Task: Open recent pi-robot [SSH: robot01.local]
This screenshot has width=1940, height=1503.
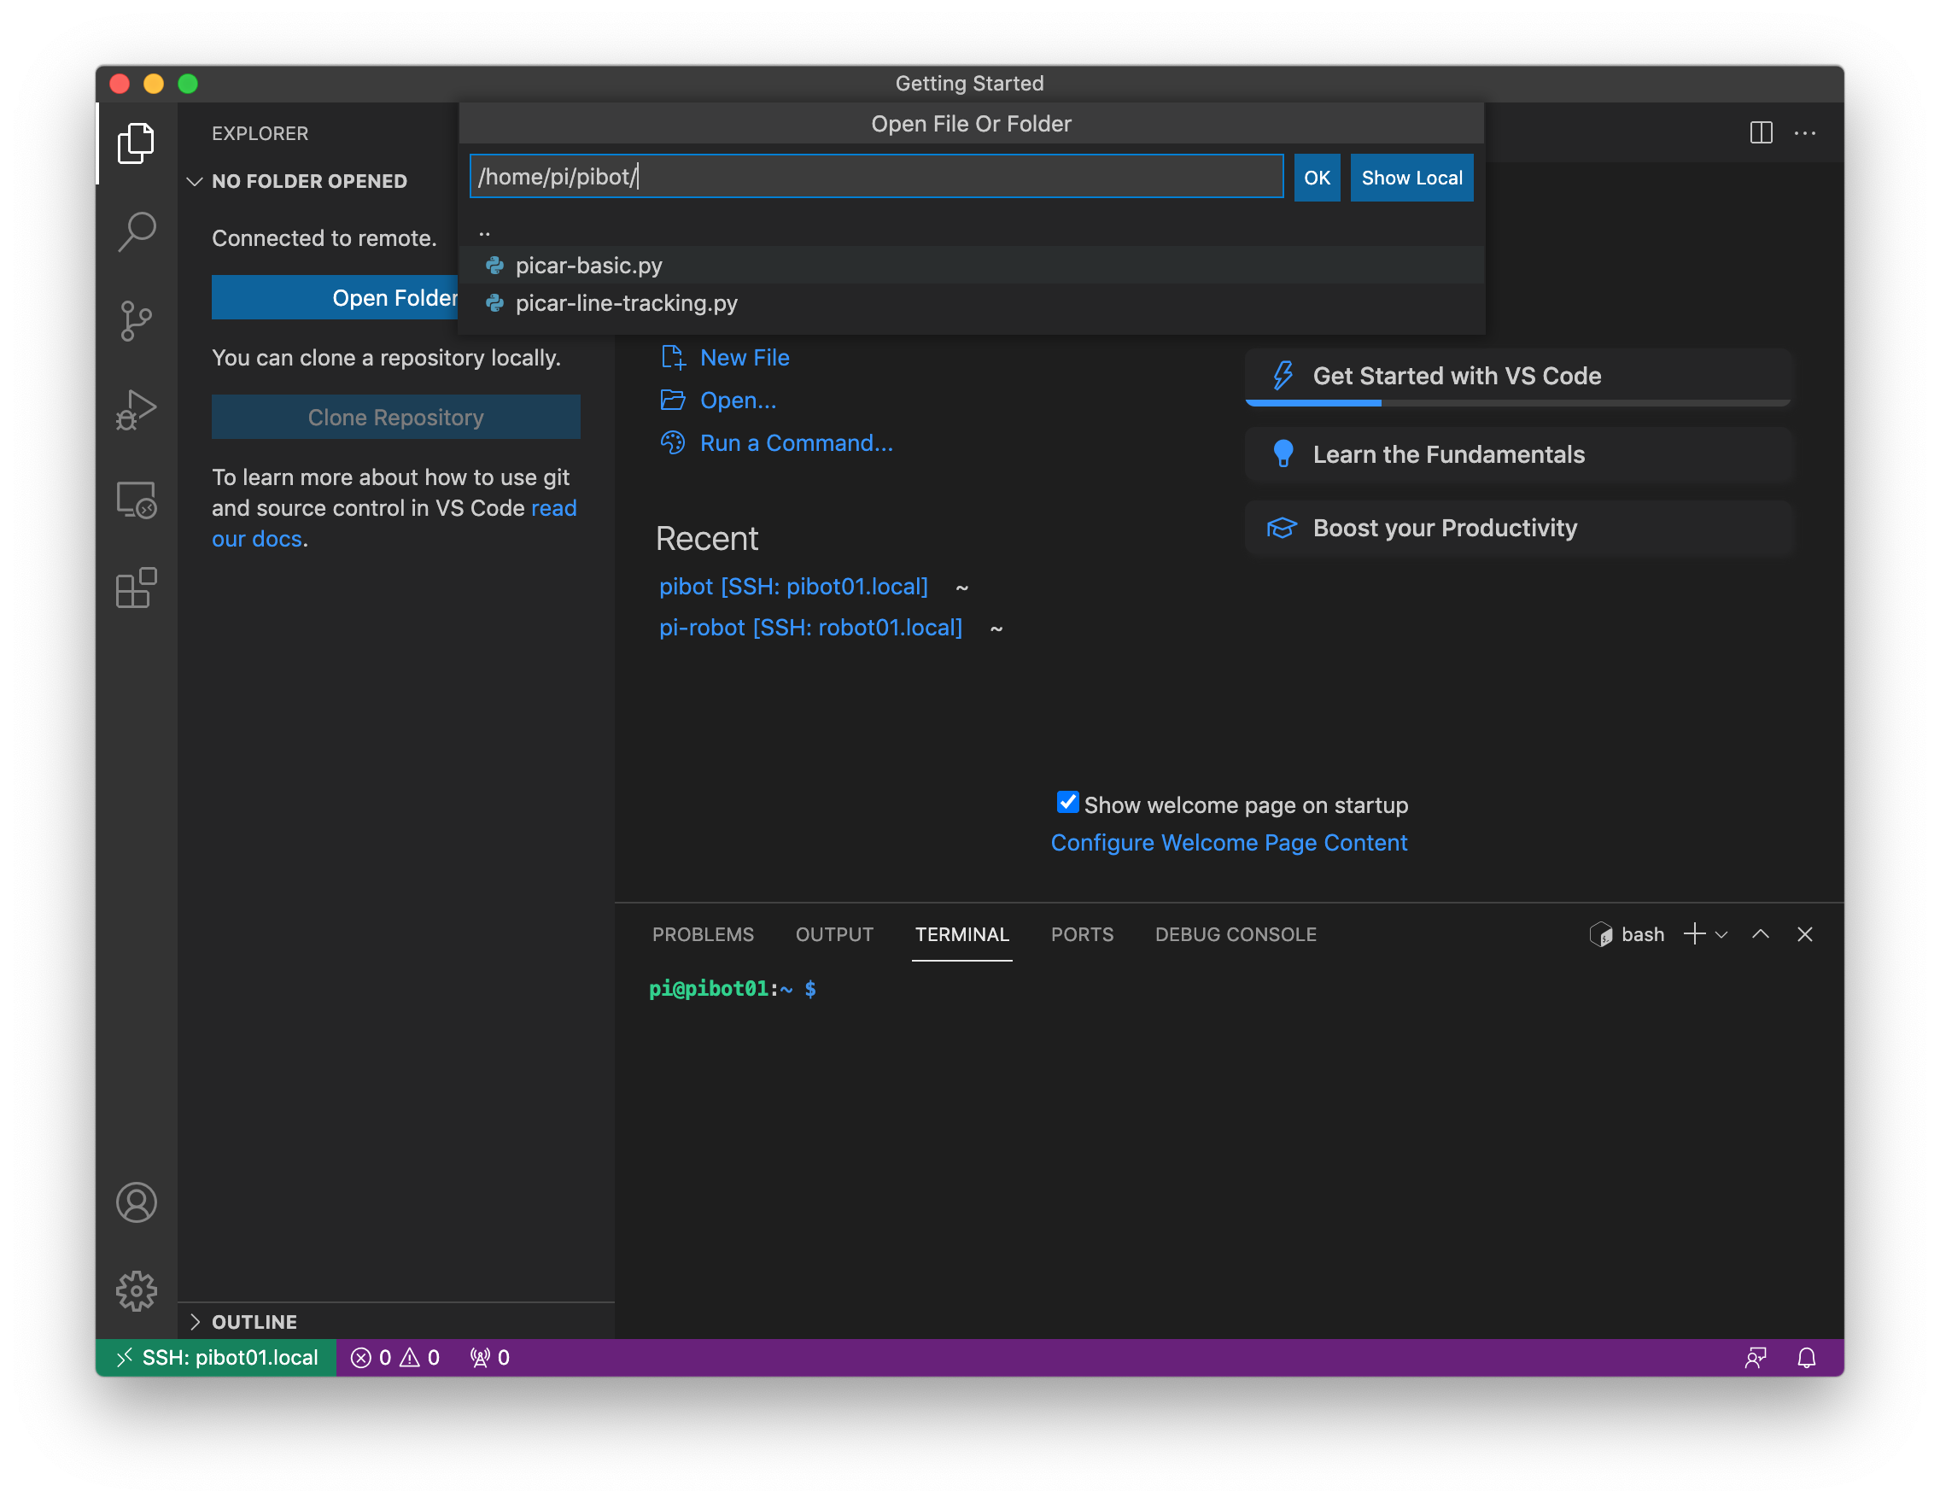Action: click(810, 627)
